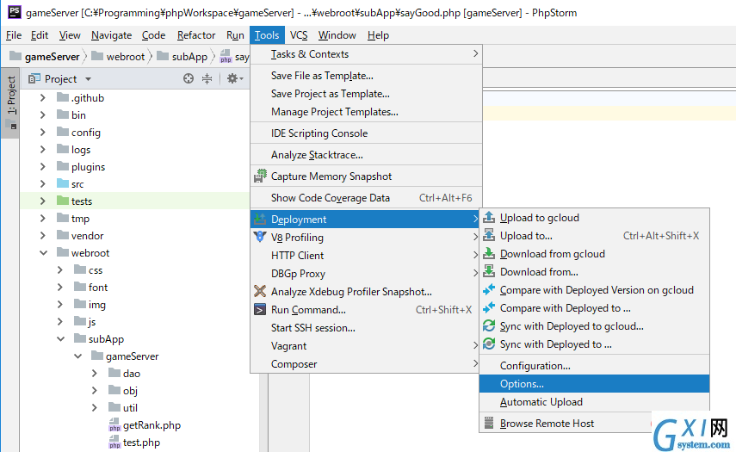Image resolution: width=736 pixels, height=452 pixels.
Task: Select the plugins folder row
Action: (135, 167)
